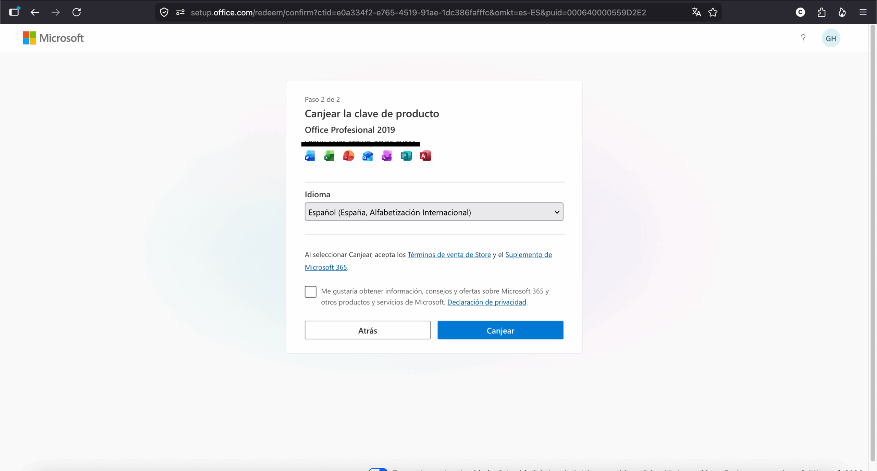Click the shield tracking protection icon
877x471 pixels.
(x=164, y=12)
